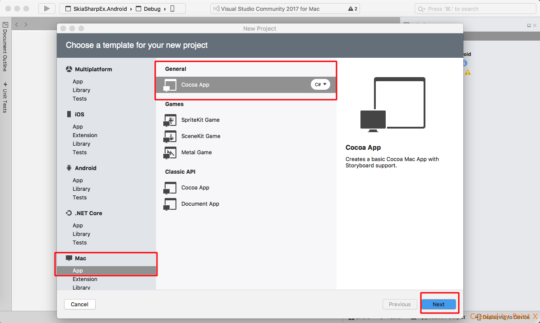
Task: Click the Deploying to Device status text
Action: pyautogui.click(x=506, y=317)
